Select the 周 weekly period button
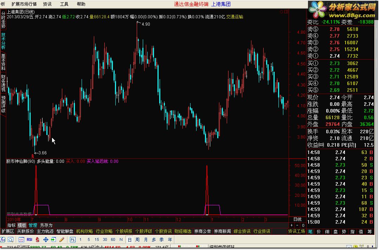The image size is (379, 250). 137,239
